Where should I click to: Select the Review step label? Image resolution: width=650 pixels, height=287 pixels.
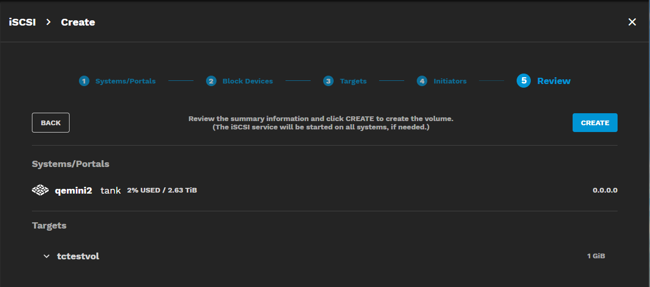click(x=554, y=81)
